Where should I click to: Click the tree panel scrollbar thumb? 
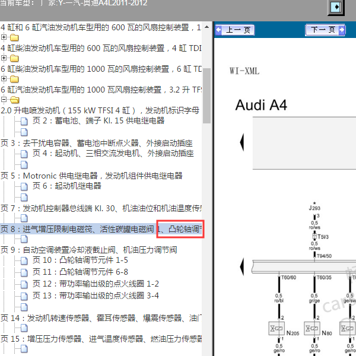coord(206,96)
